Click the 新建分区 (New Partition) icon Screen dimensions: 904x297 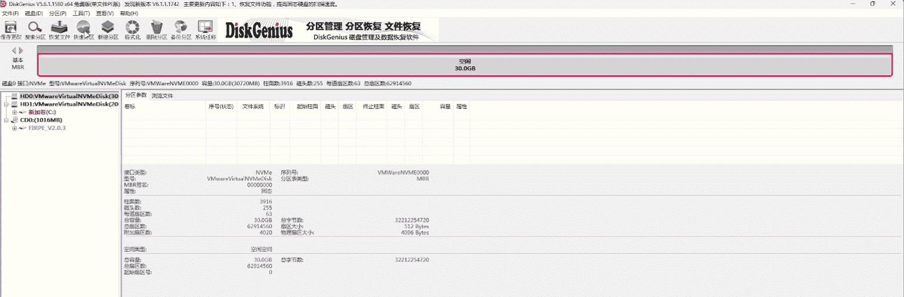(108, 28)
